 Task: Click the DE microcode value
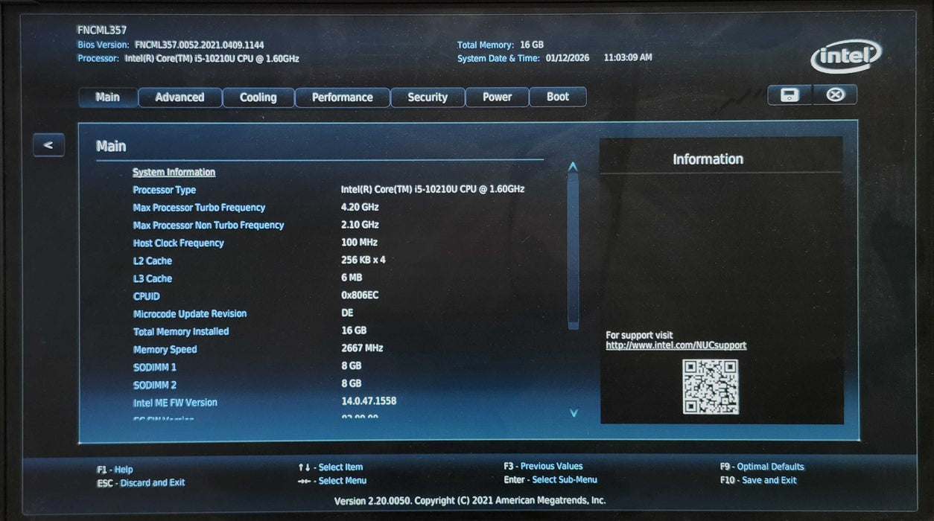pyautogui.click(x=347, y=313)
